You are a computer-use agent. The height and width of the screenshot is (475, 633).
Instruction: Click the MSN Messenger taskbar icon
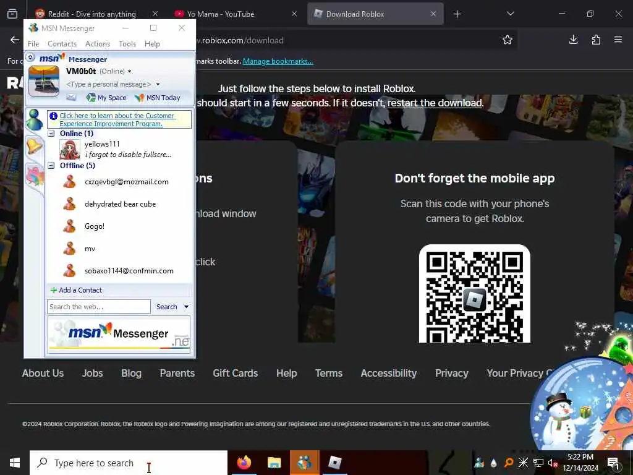coord(304,463)
